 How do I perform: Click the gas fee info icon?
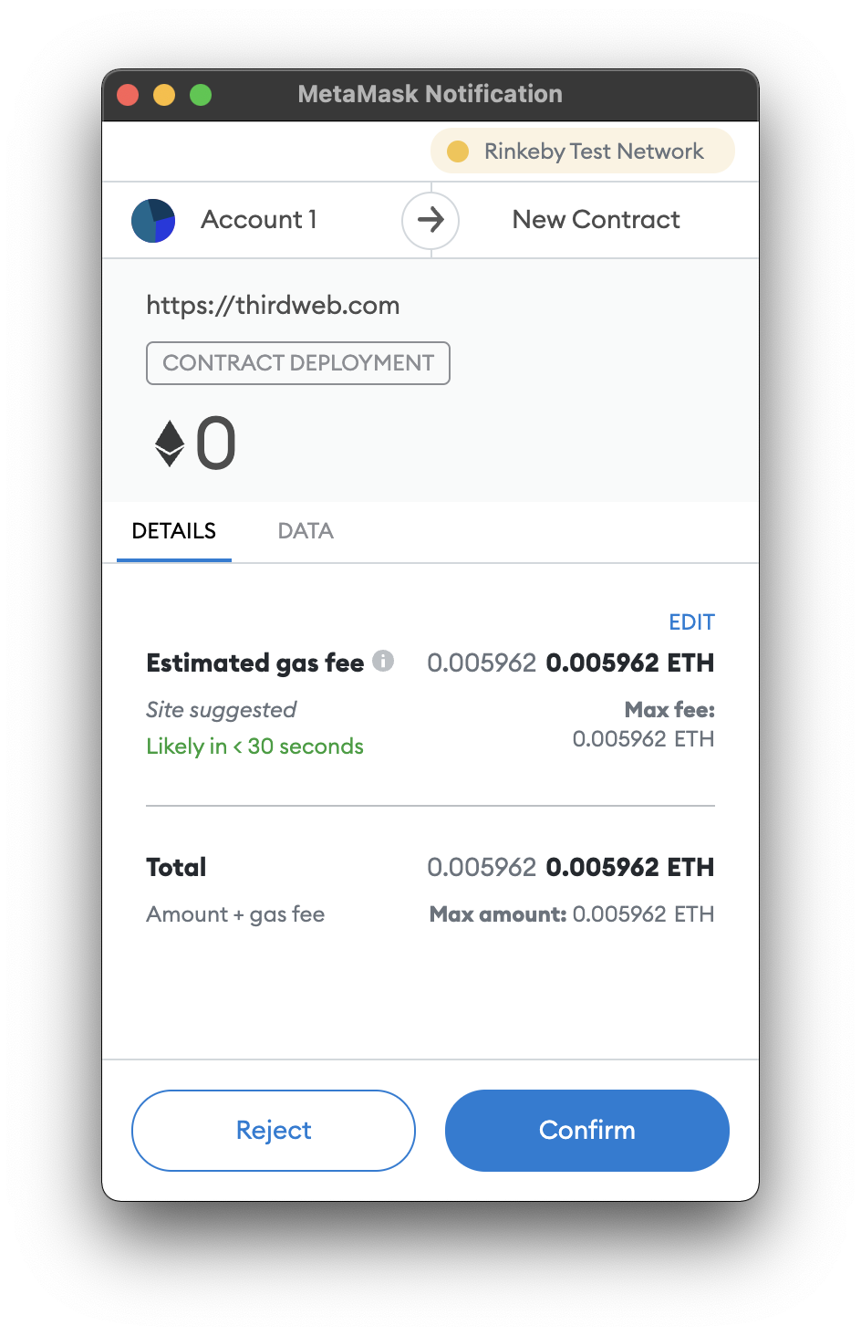coord(384,661)
